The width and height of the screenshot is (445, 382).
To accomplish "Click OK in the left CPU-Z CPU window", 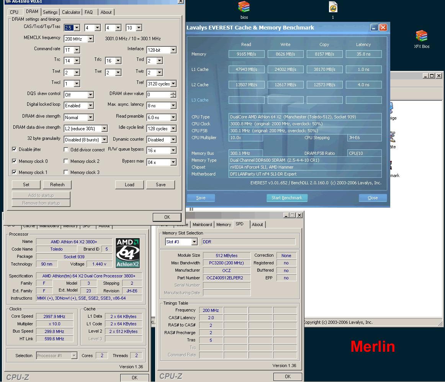I will pyautogui.click(x=134, y=378).
